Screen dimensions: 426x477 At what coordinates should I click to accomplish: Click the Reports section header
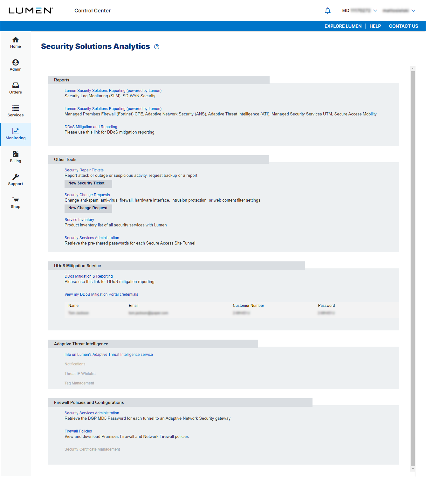(x=159, y=80)
